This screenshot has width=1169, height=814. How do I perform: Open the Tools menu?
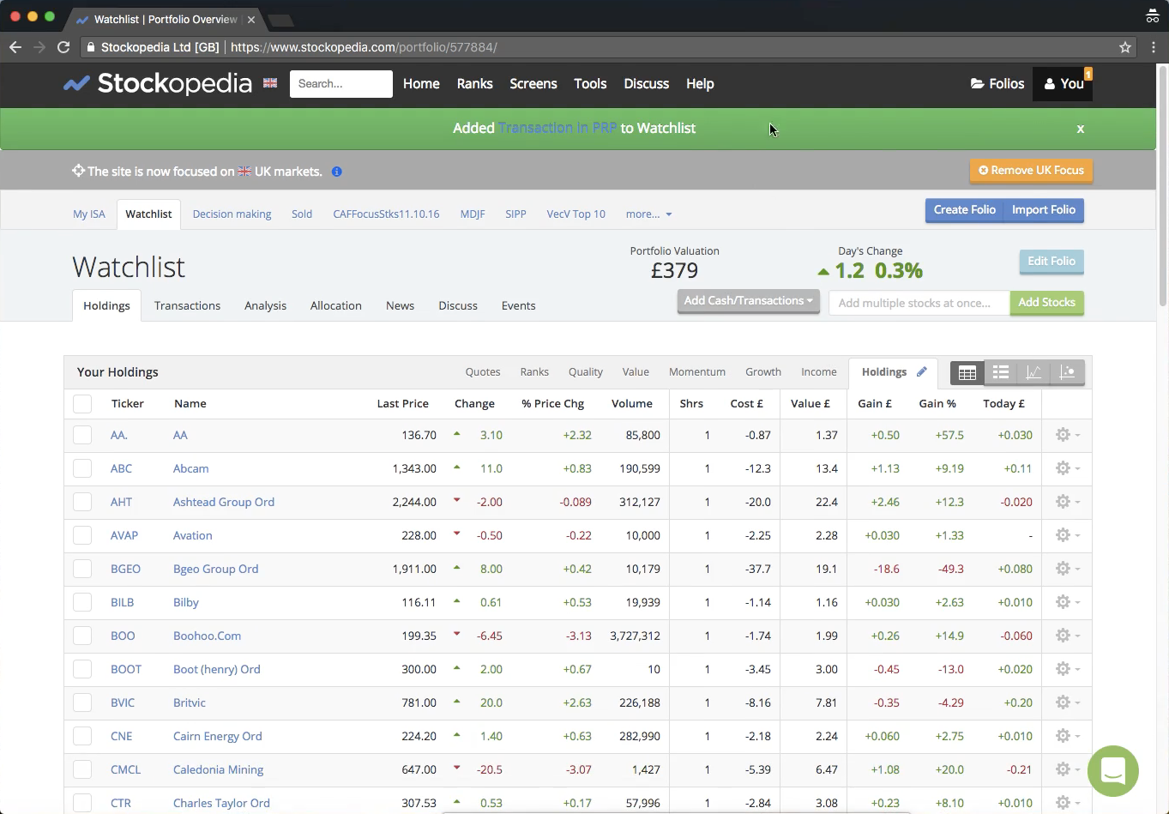coord(590,83)
